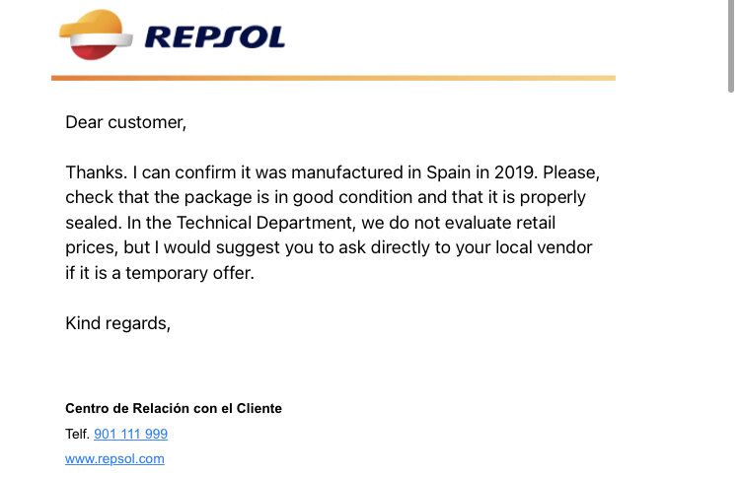Click the word "package" in the body
The width and height of the screenshot is (740, 477).
[x=218, y=197]
